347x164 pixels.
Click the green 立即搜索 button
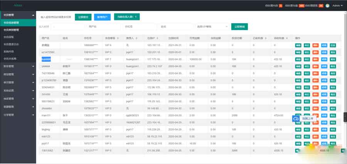pos(239,27)
